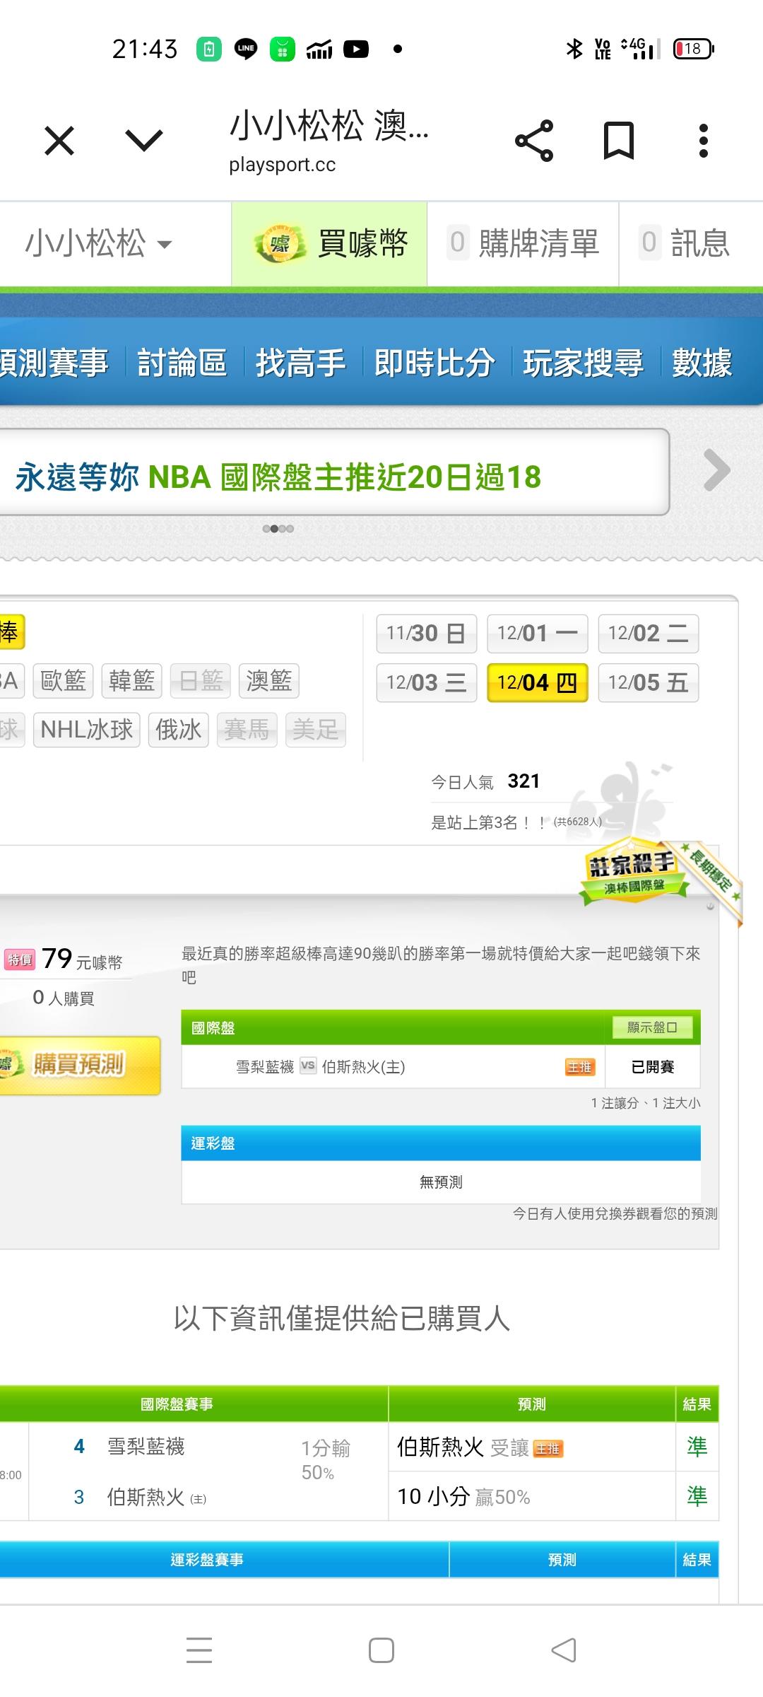Select the 俄冰 league tab
The height and width of the screenshot is (1697, 763).
(x=179, y=729)
